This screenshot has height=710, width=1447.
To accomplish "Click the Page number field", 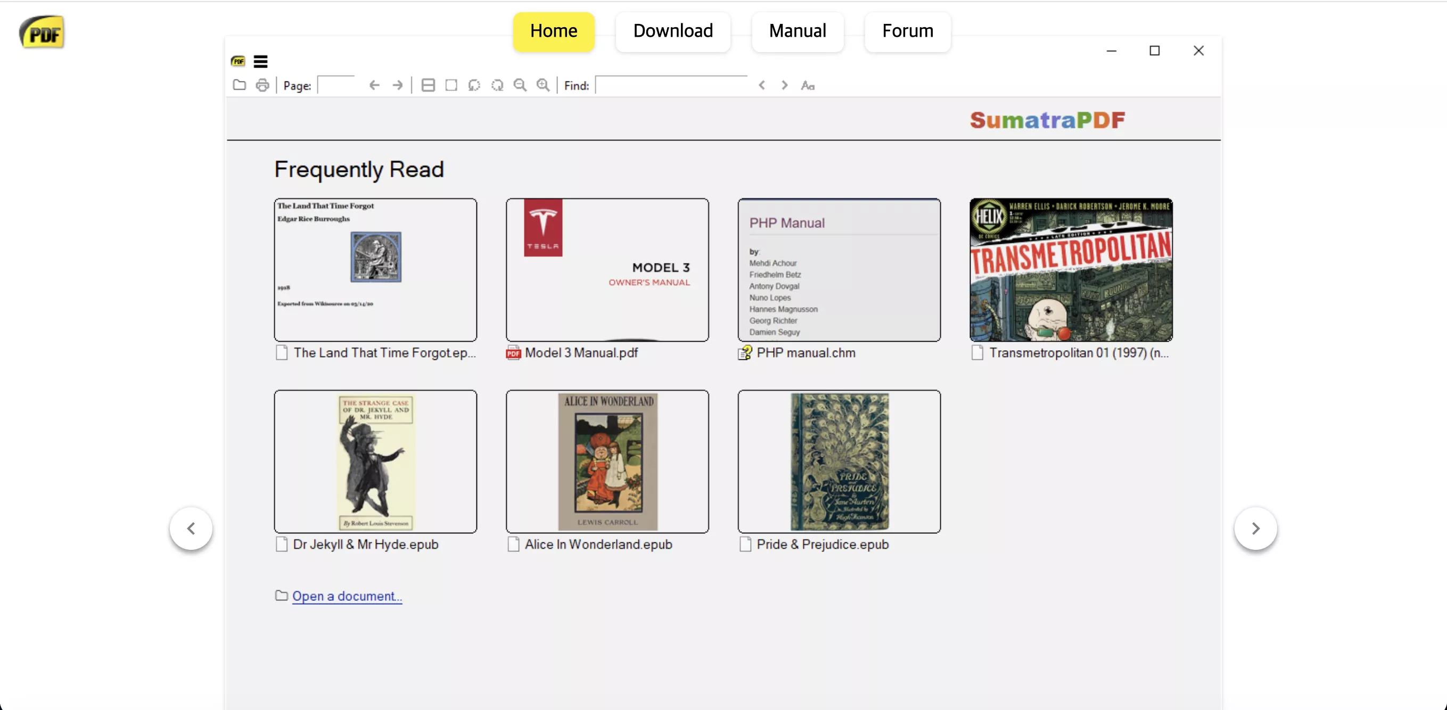I will coord(336,85).
